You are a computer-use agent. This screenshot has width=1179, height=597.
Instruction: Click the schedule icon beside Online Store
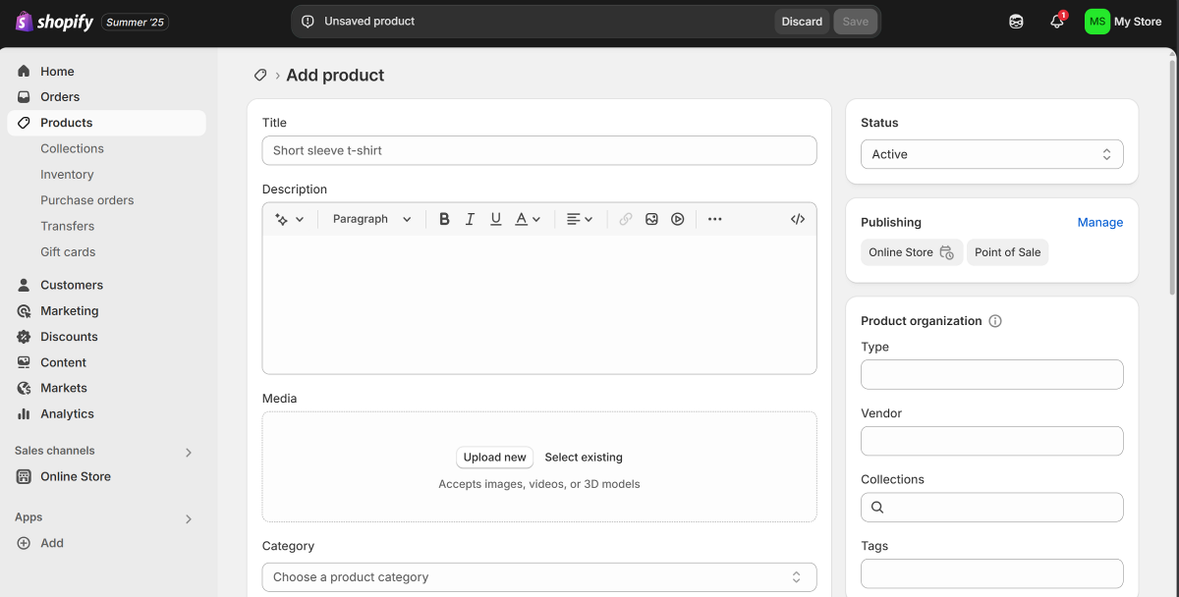pos(946,252)
